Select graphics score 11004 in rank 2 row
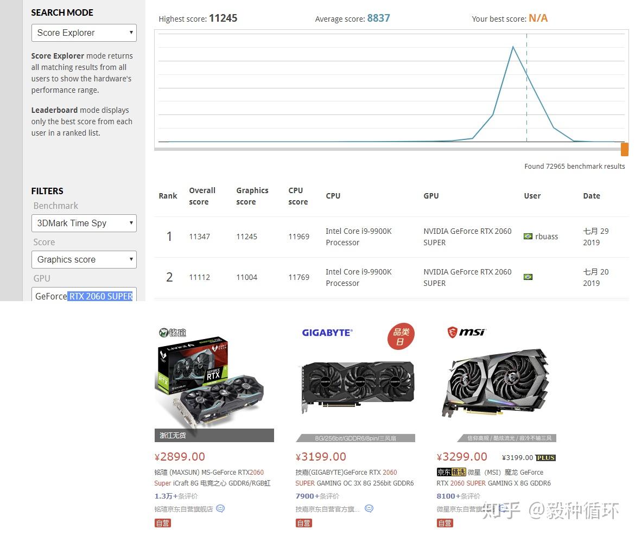The image size is (635, 536). pyautogui.click(x=246, y=277)
